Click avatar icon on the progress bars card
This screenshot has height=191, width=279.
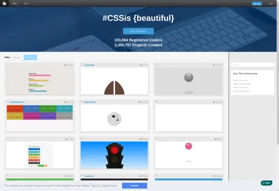[7, 65]
